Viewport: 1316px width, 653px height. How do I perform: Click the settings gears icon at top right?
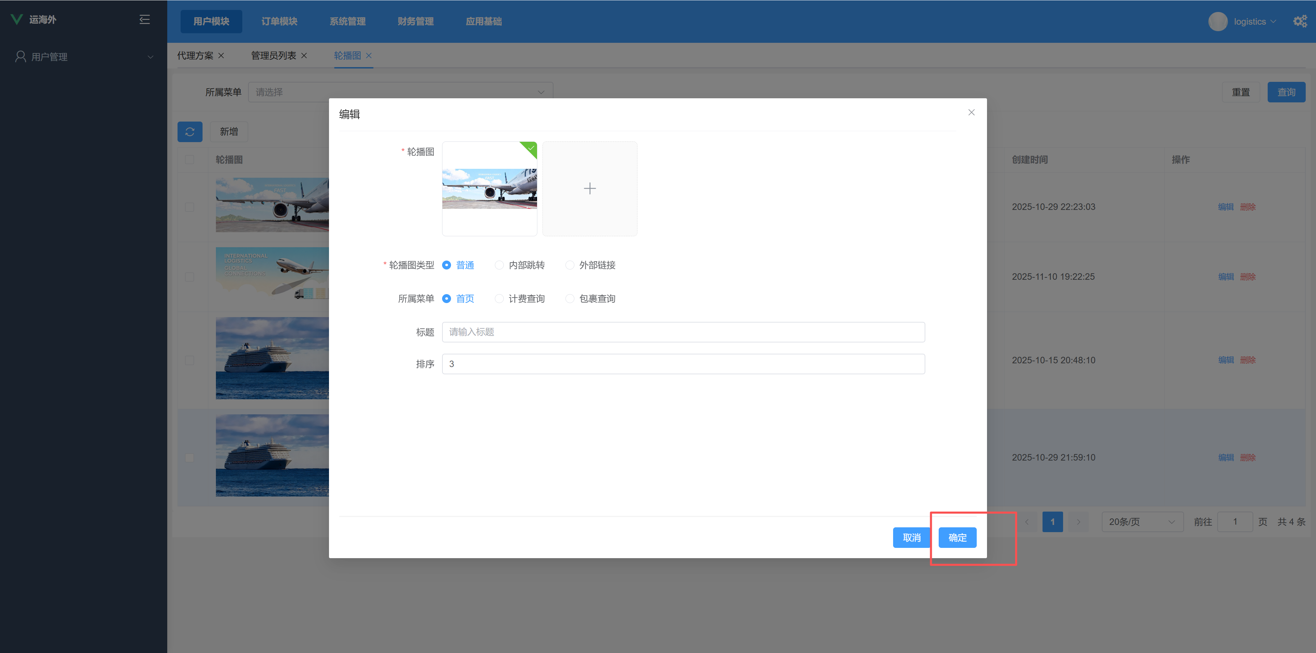1300,22
